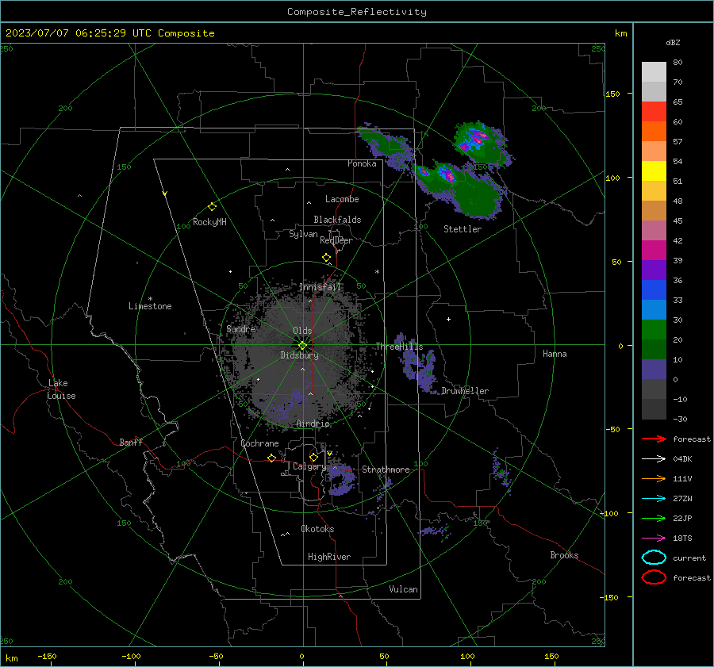
Task: Click the red forecast arrow in legend
Action: (x=654, y=439)
